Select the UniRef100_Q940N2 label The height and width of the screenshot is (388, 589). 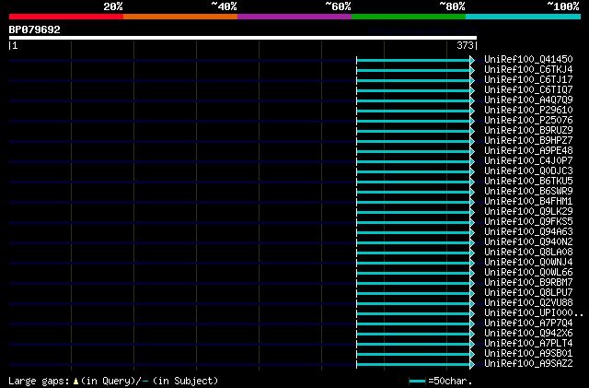pyautogui.click(x=528, y=242)
